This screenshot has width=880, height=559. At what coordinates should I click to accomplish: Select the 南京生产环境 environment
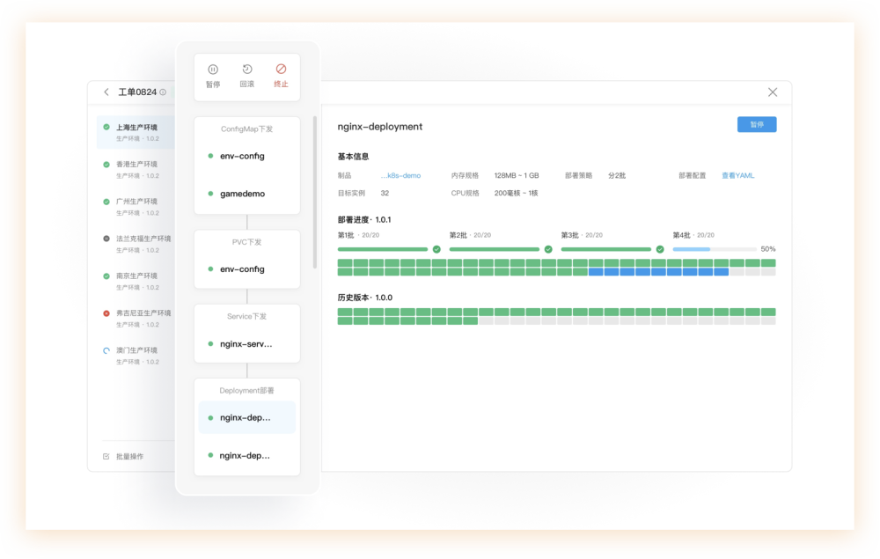[136, 281]
